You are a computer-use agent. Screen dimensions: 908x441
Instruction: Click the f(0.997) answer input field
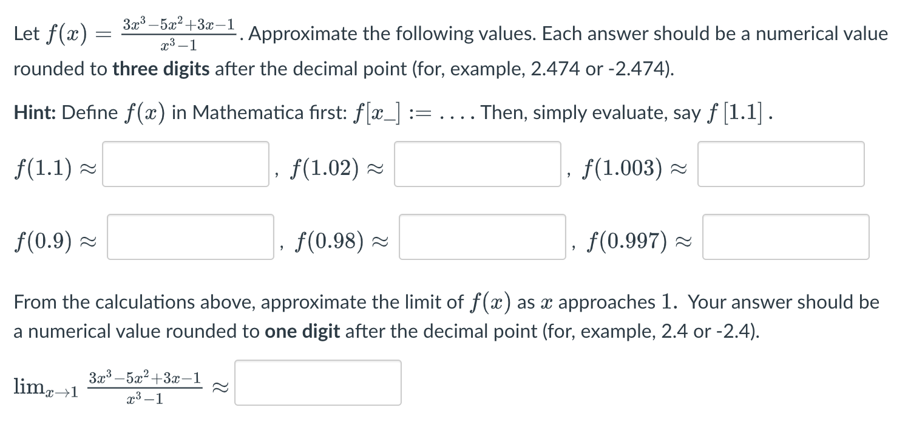point(785,237)
